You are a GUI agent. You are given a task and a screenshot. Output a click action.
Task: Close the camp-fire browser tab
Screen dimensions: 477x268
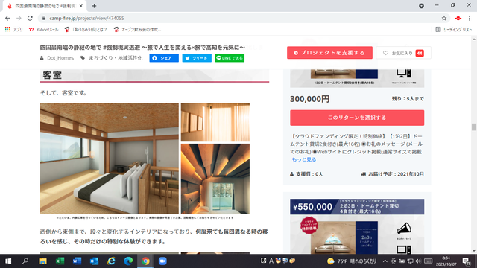[81, 6]
